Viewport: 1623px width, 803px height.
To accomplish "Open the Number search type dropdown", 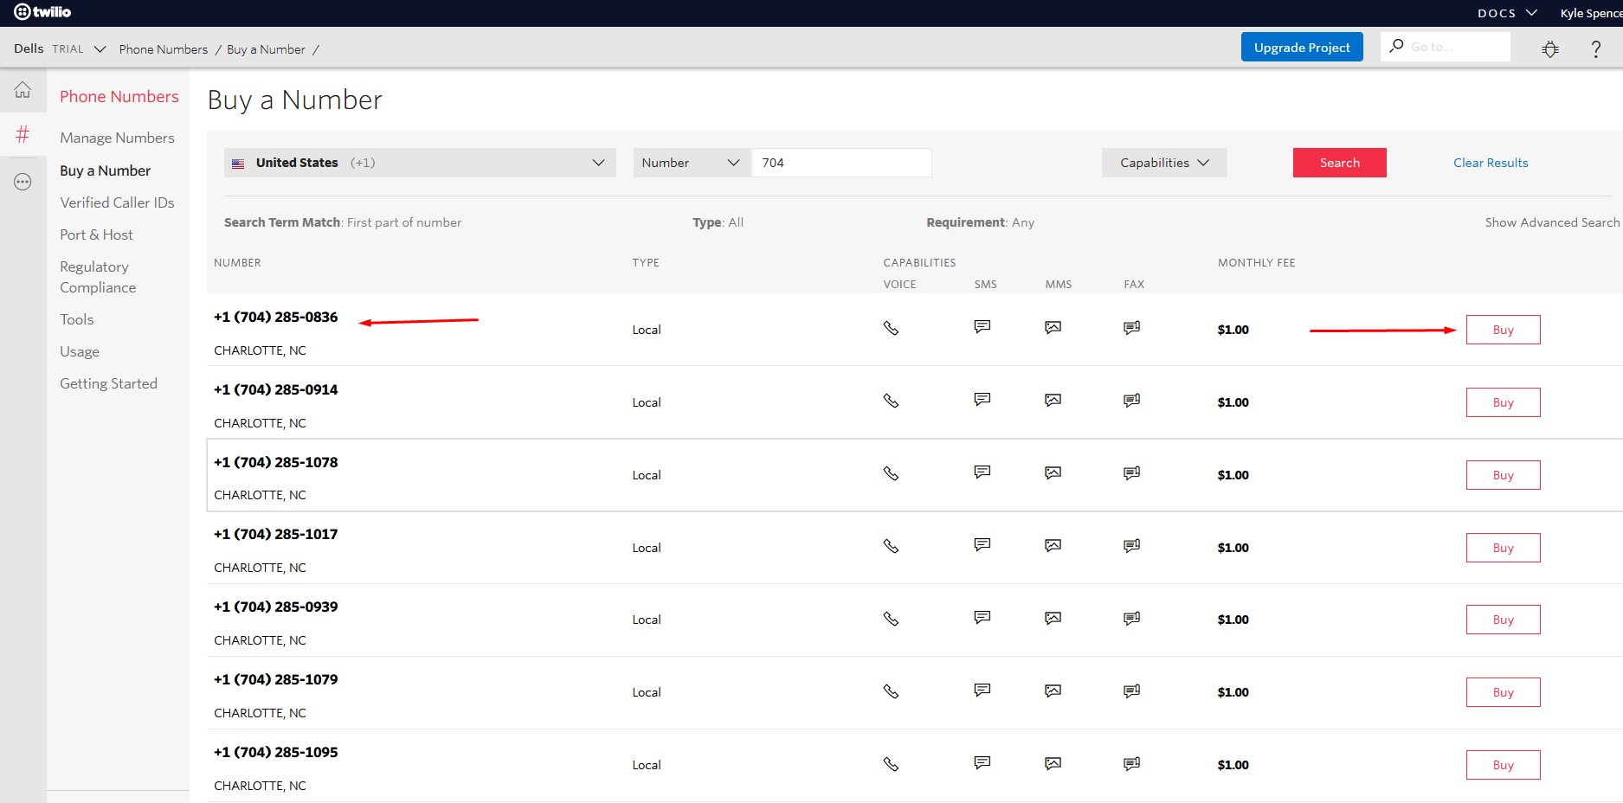I will tap(691, 163).
